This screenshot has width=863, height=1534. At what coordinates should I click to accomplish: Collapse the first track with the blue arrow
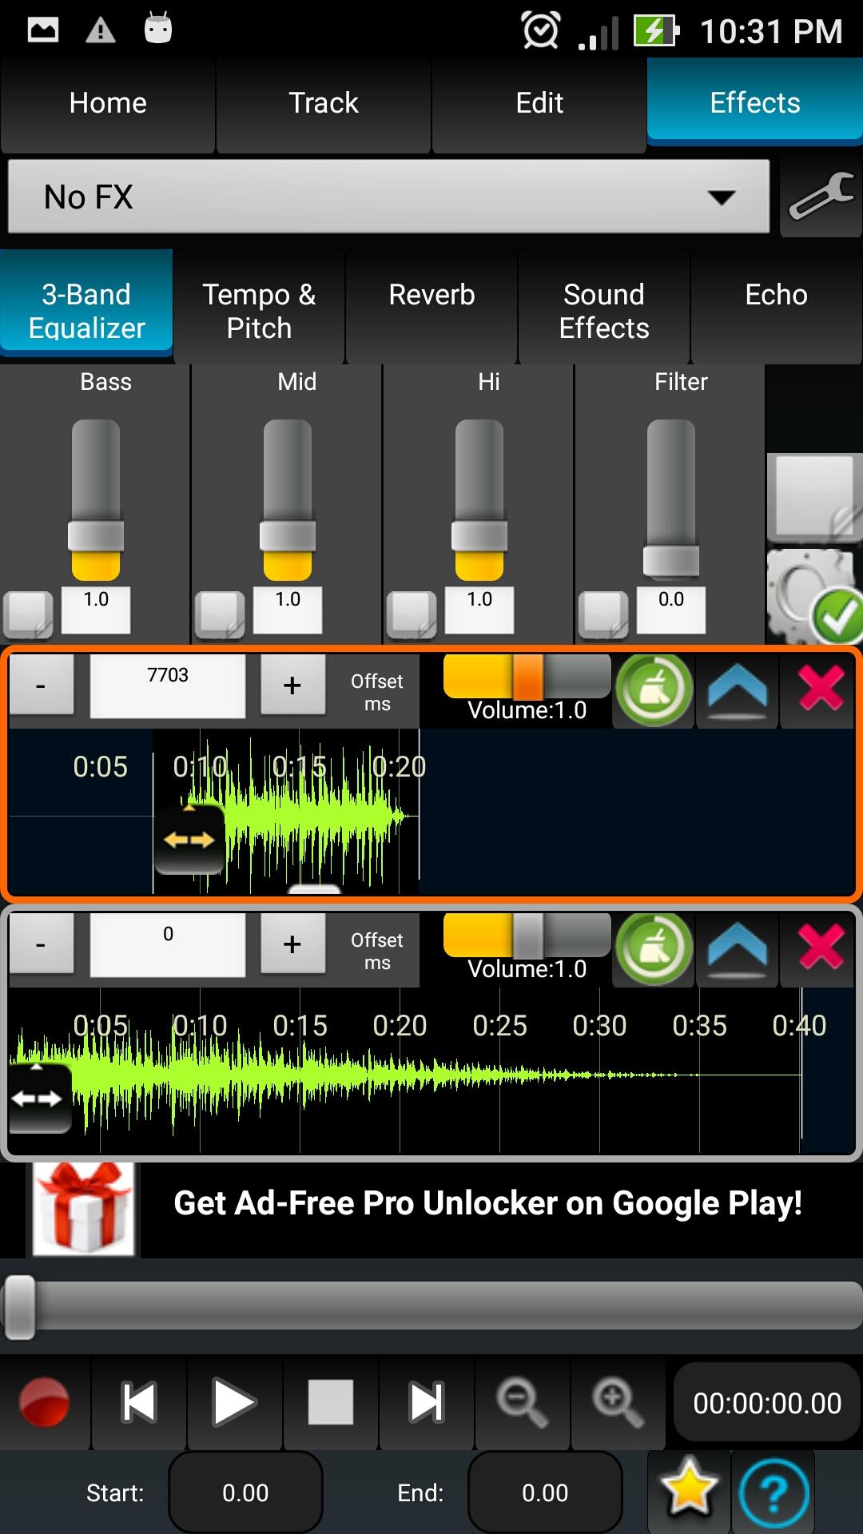click(737, 690)
